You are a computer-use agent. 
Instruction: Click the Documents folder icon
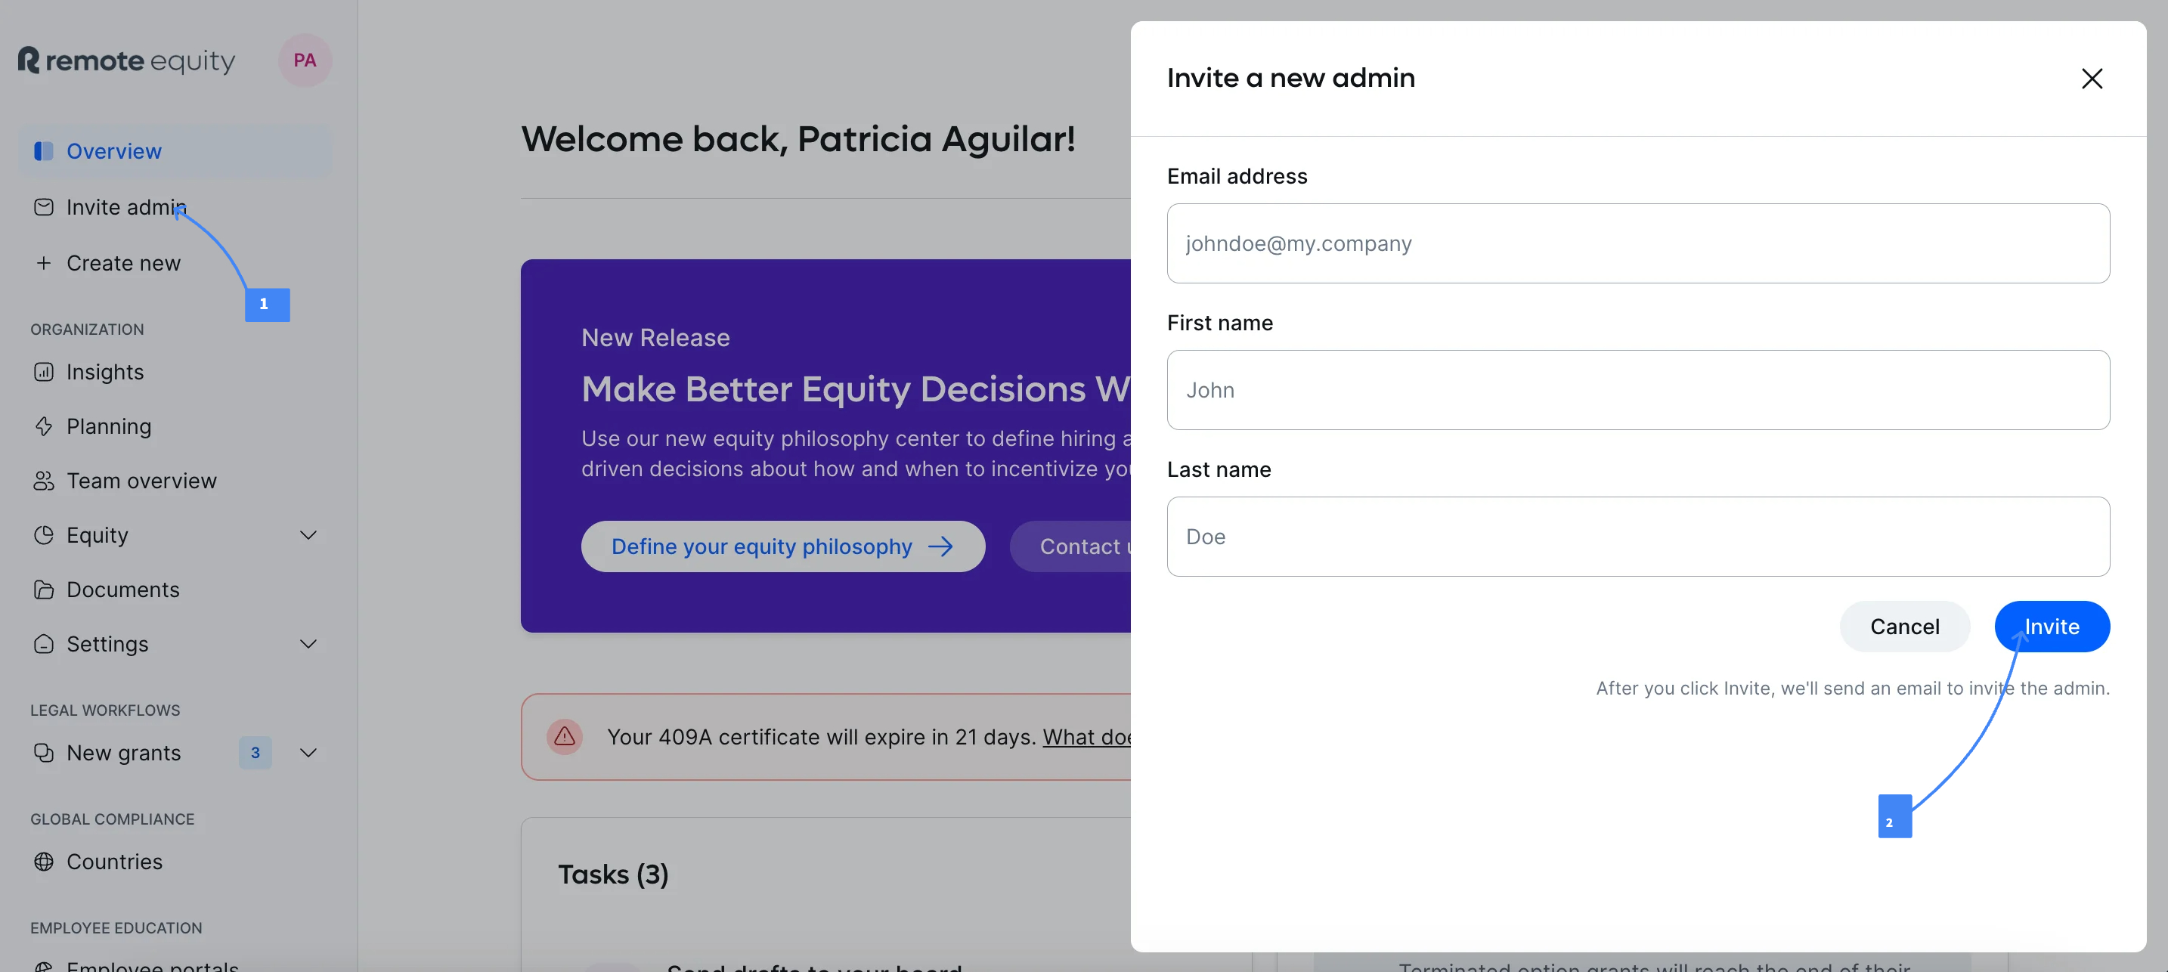[x=44, y=590]
